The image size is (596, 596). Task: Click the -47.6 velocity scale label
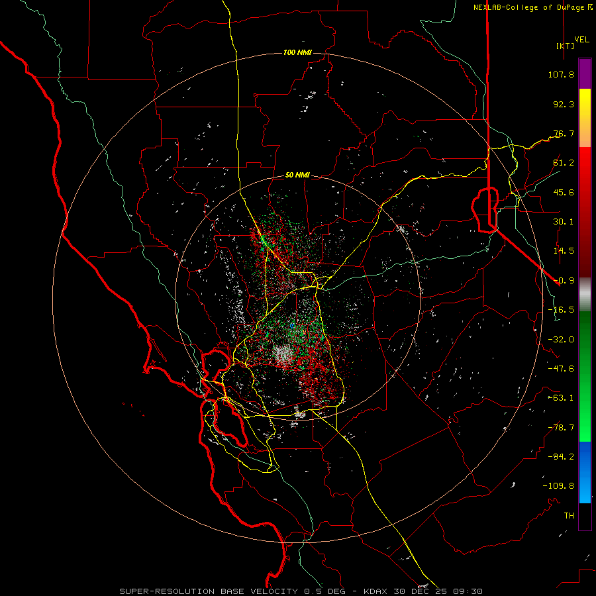(x=561, y=369)
